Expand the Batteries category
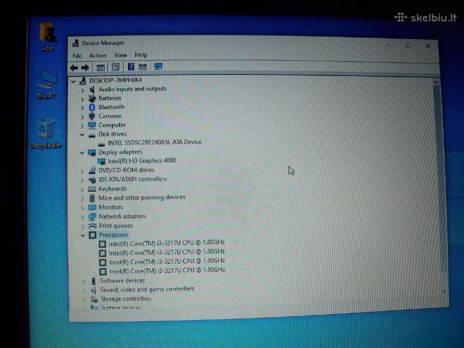 (82, 99)
